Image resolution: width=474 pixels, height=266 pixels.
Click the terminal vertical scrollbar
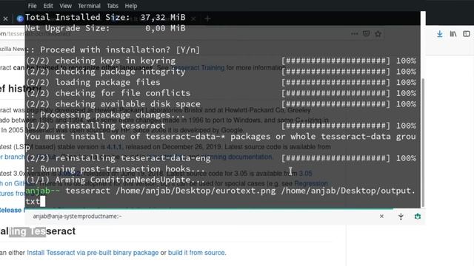[423, 142]
